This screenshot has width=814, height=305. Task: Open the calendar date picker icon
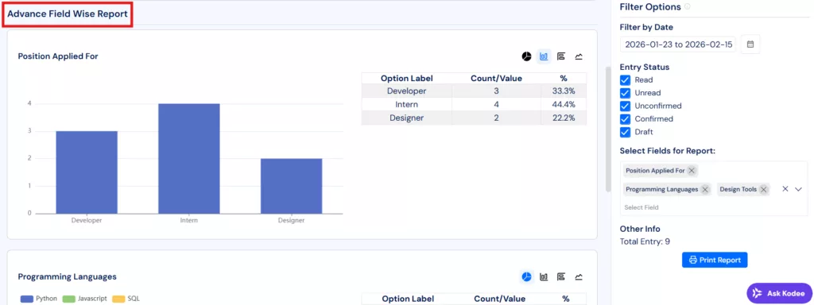coord(750,44)
